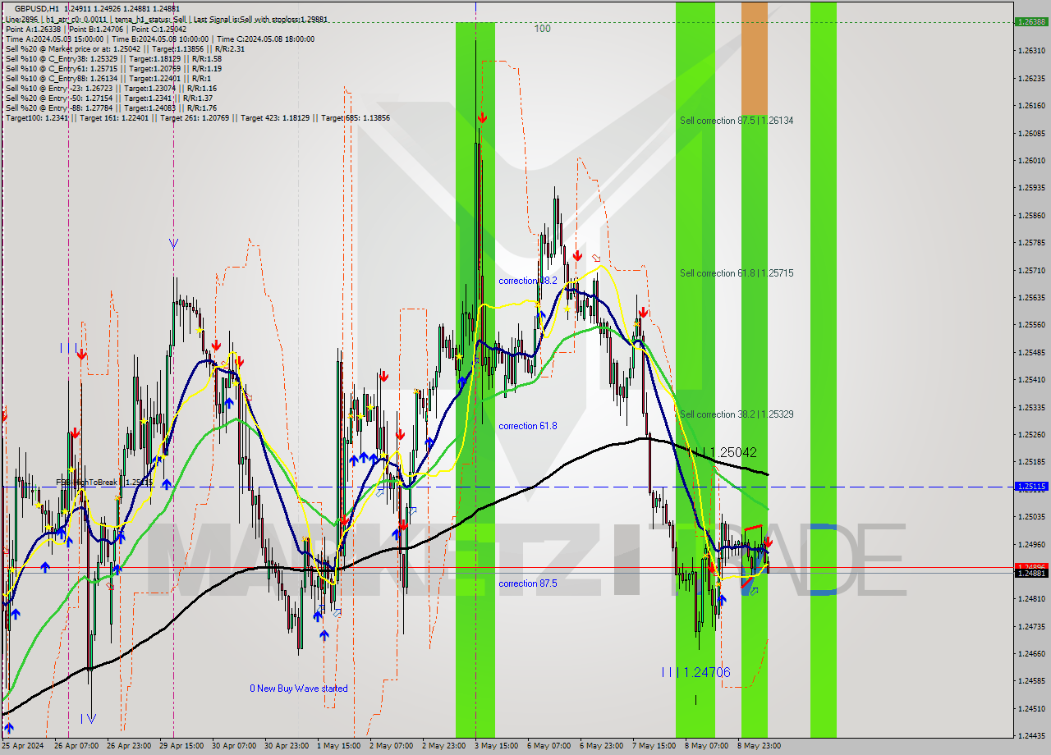Click the large blue V marker near 29 Apr 15:00
This screenshot has width=1051, height=755.
click(x=173, y=243)
